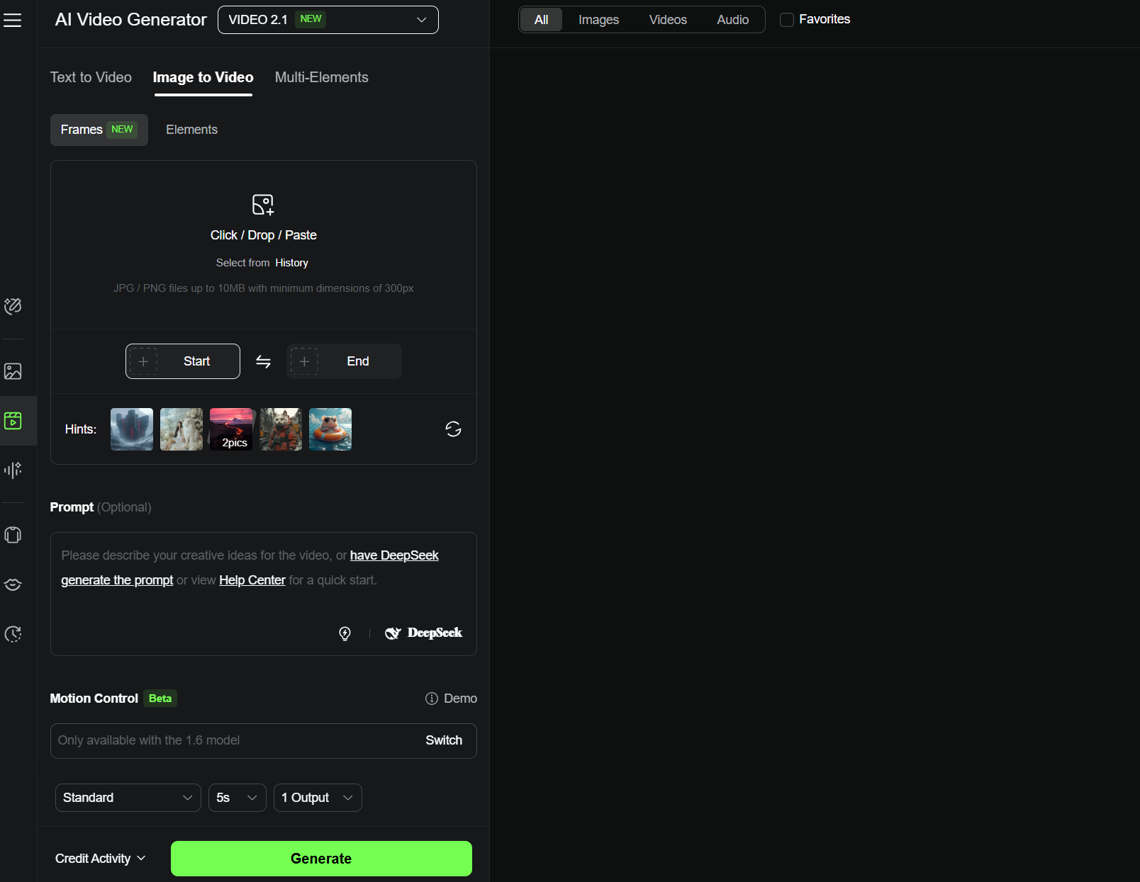This screenshot has width=1140, height=882.
Task: Refresh the hint images
Action: [453, 429]
